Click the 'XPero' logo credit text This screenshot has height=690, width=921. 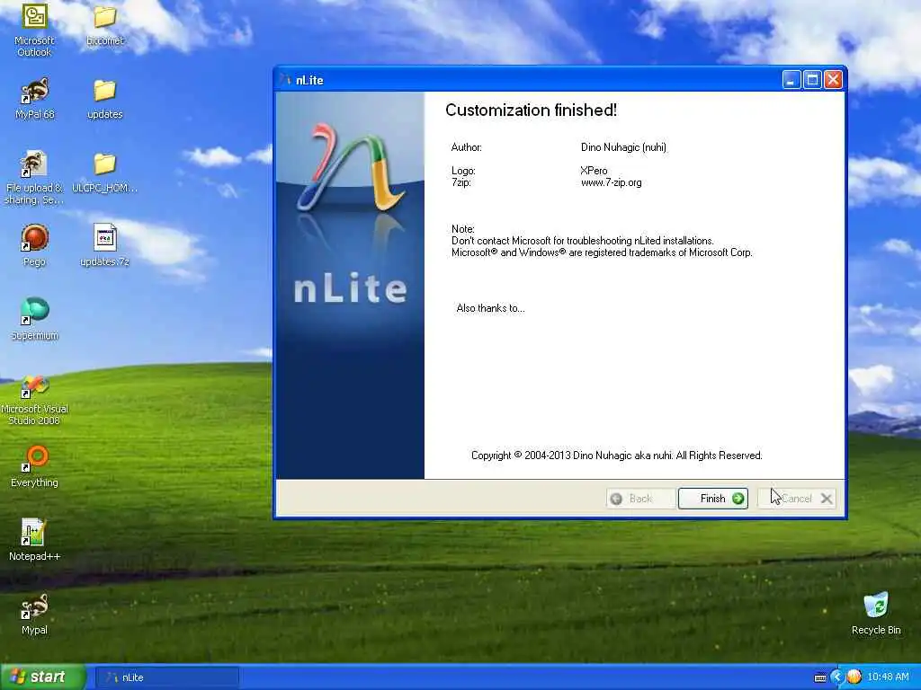click(x=594, y=171)
